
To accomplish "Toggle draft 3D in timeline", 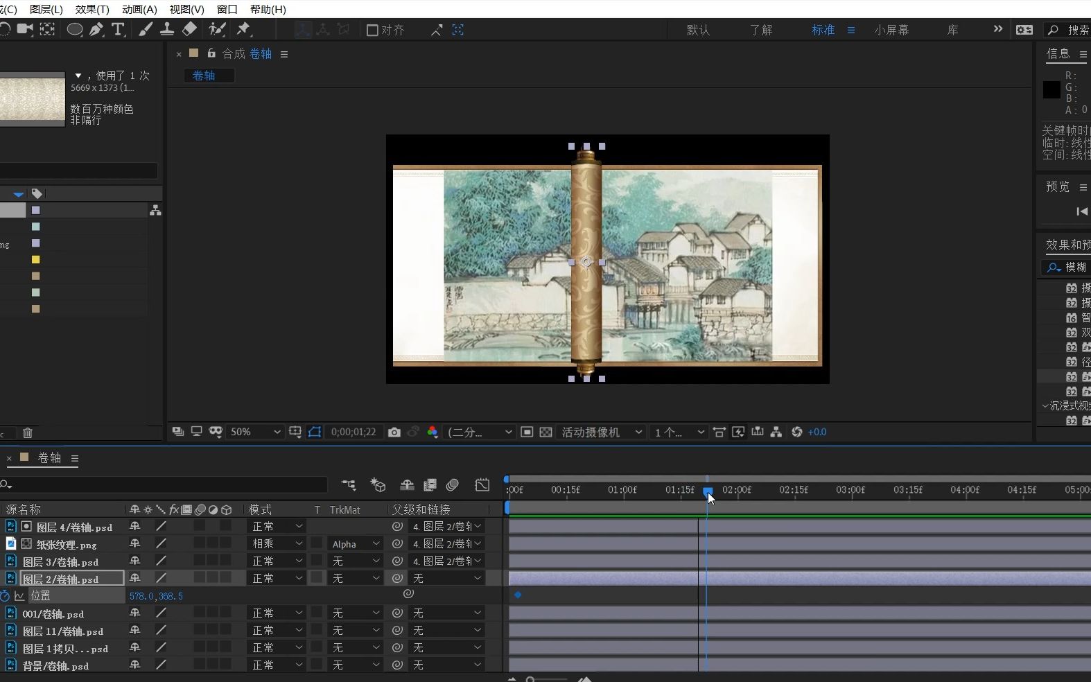I will click(378, 484).
